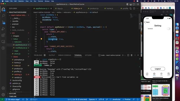Open the OUTPUT panel tab

coord(52,55)
